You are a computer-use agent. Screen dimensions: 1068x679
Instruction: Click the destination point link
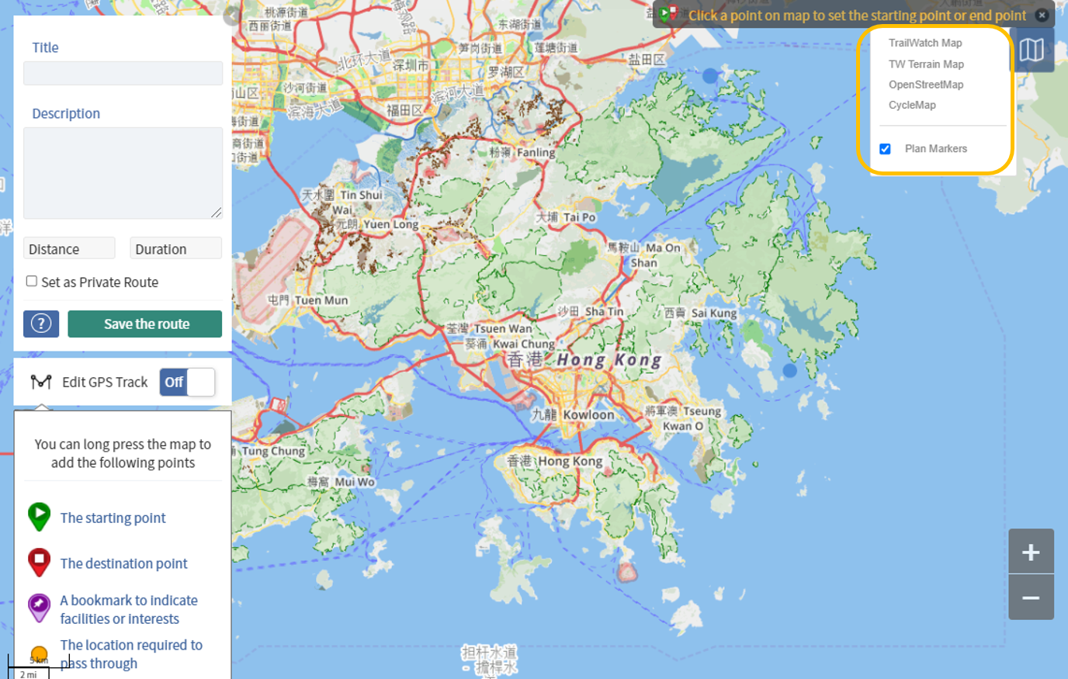123,563
